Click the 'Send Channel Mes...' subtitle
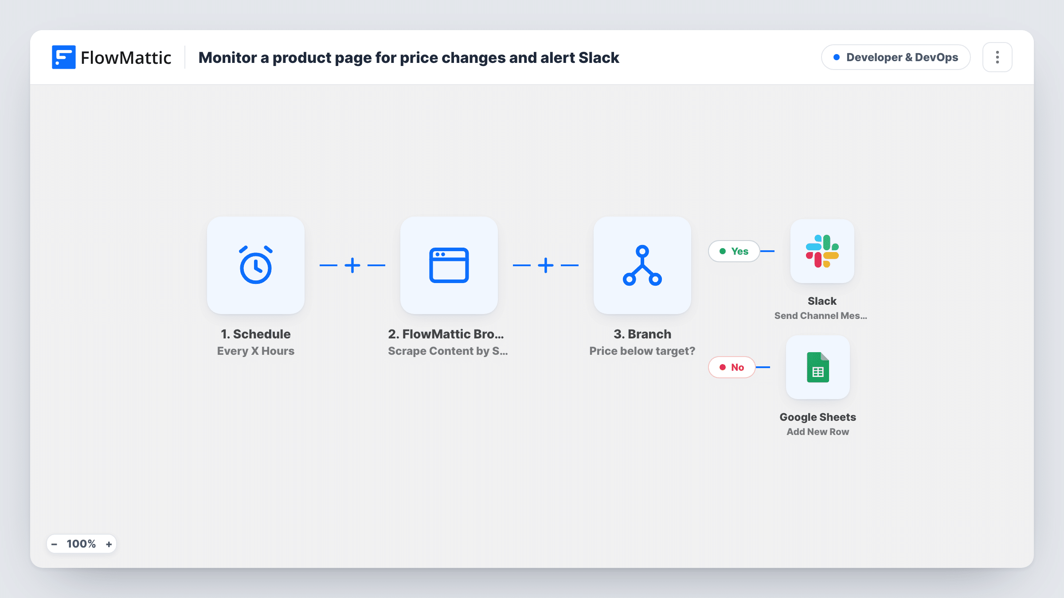Screen dimensions: 1064x598 pos(821,316)
